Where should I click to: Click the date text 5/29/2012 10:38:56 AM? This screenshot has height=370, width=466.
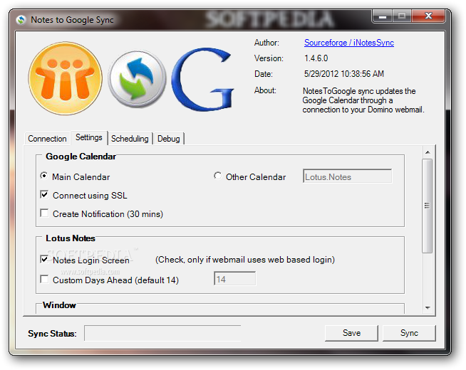344,74
